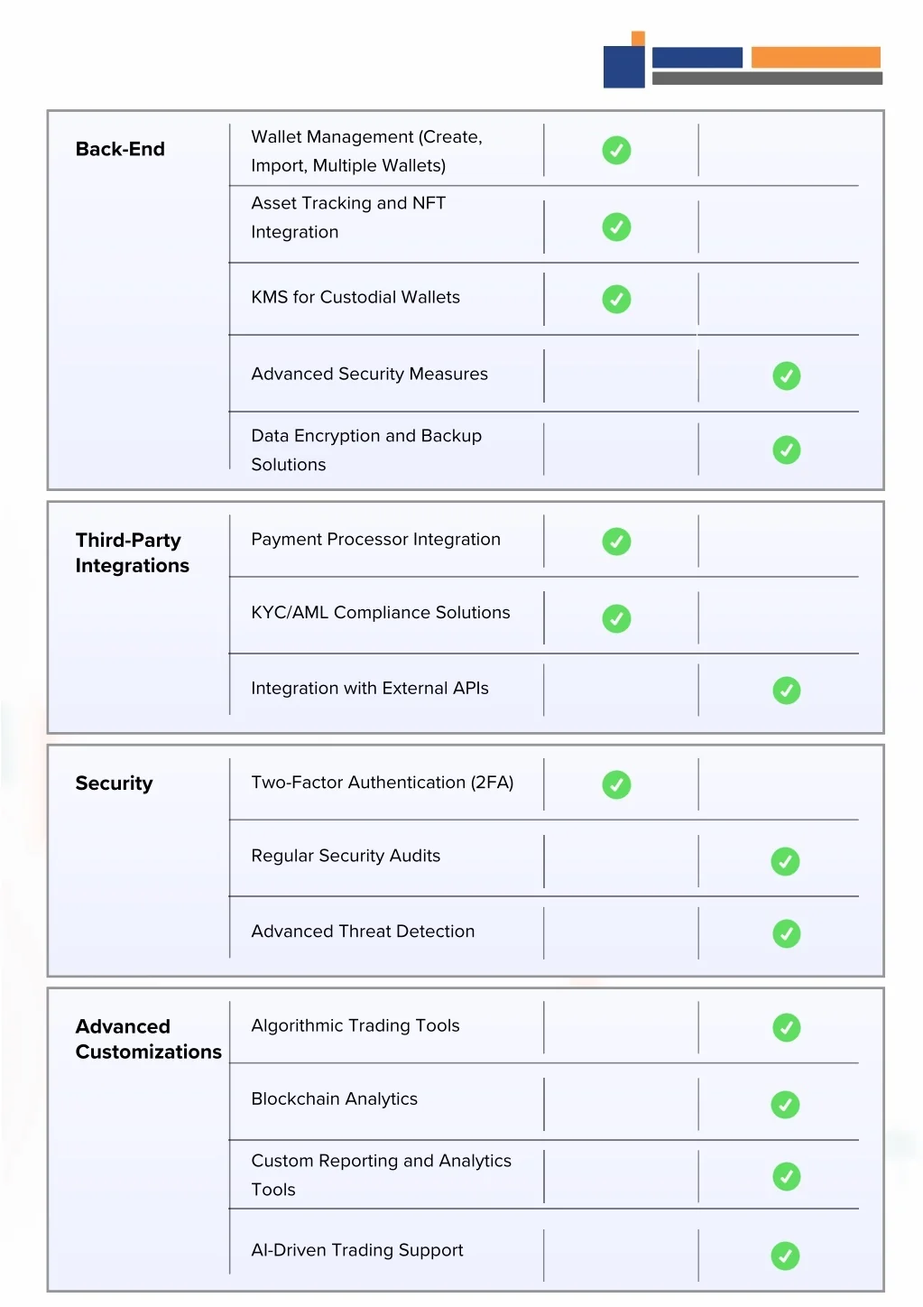
Task: Click the Back-End section heading
Action: 120,149
